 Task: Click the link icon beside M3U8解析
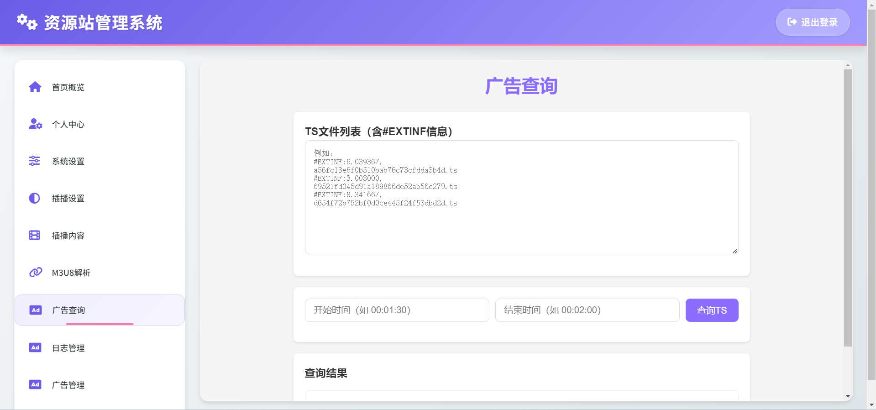36,272
